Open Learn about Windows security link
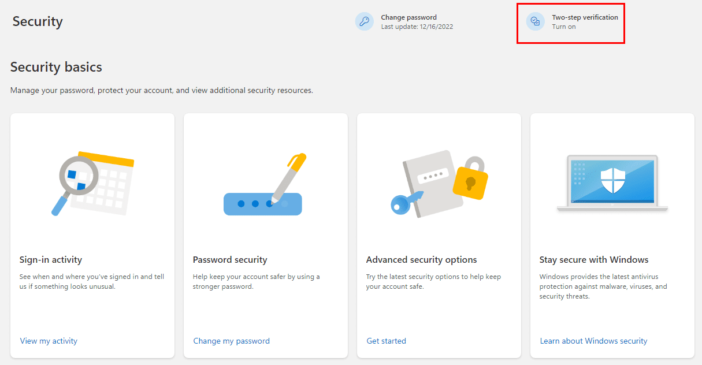702x365 pixels. (593, 341)
